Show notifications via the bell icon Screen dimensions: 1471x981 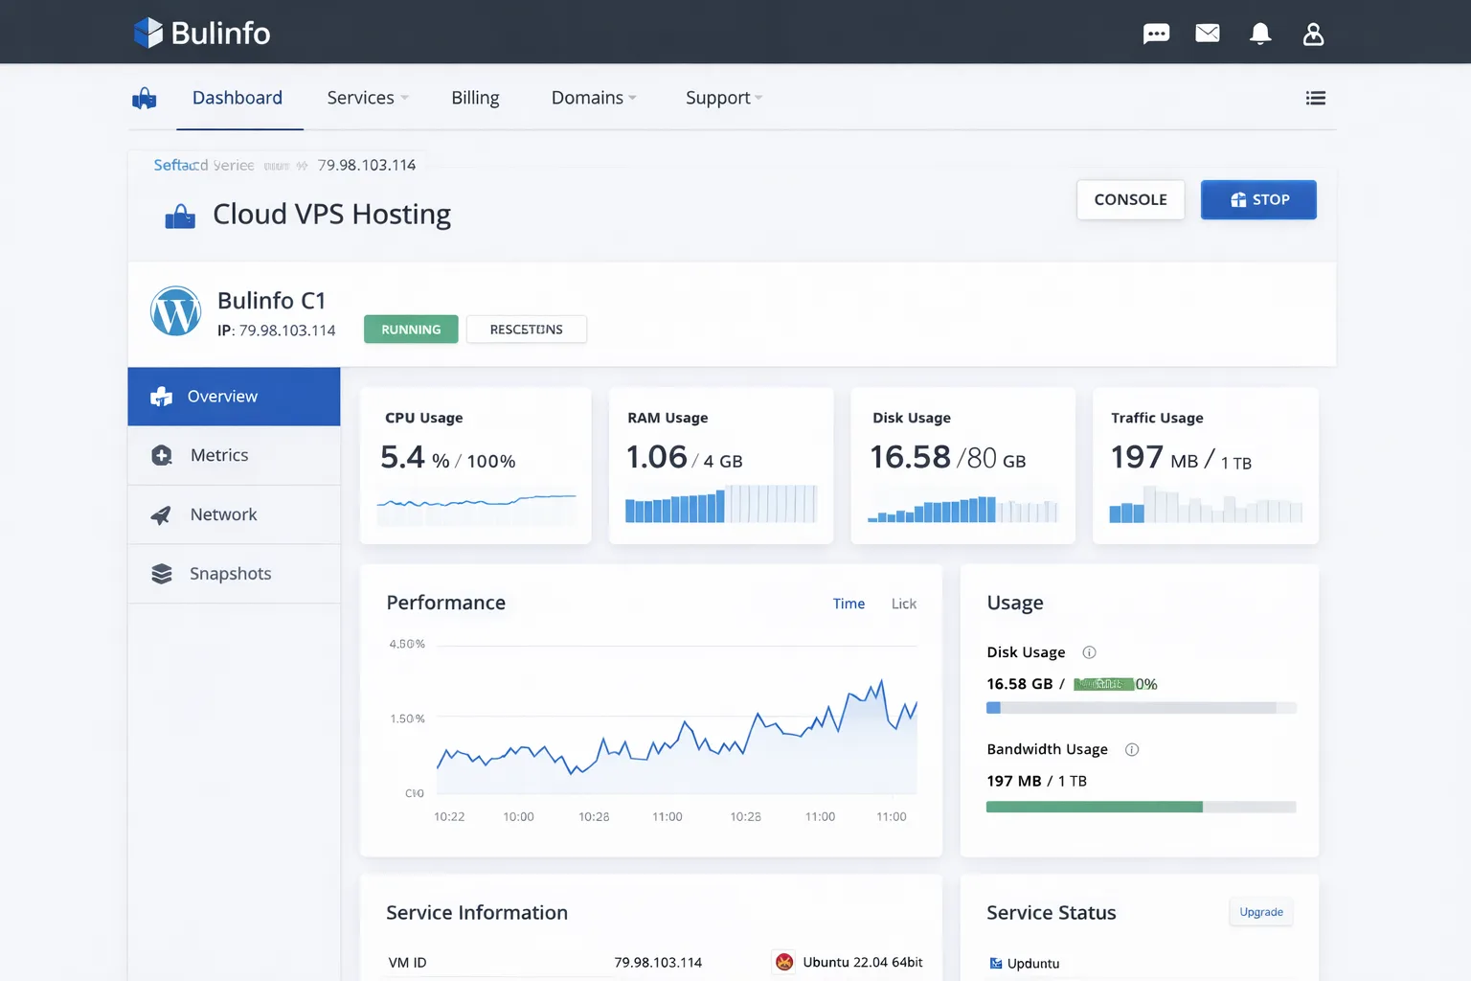(1260, 34)
